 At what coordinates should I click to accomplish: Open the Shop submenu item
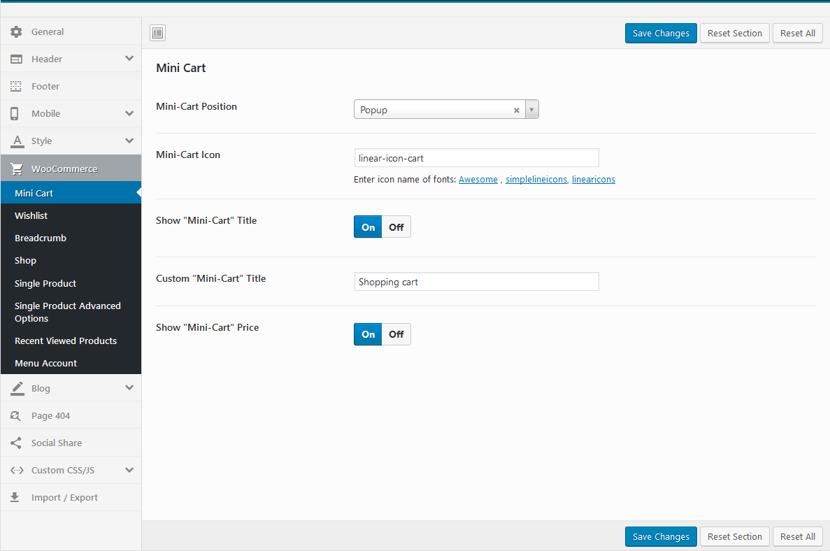tap(71, 260)
